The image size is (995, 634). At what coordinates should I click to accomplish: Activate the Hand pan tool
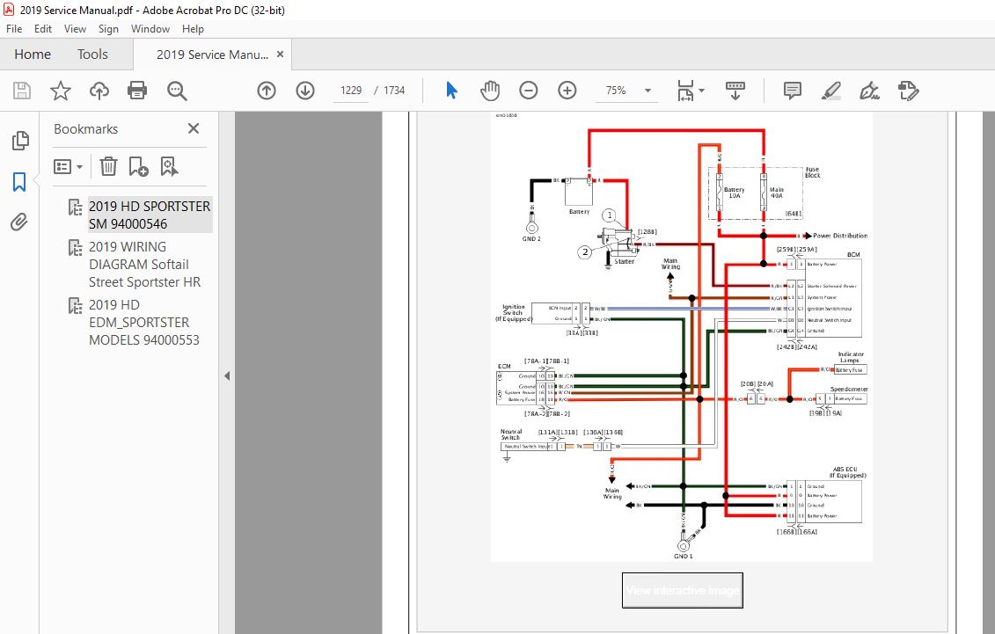click(x=490, y=91)
